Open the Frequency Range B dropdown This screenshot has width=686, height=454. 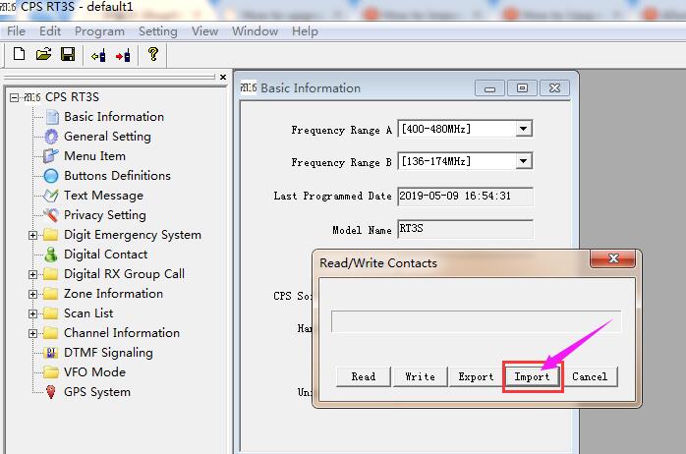point(524,161)
